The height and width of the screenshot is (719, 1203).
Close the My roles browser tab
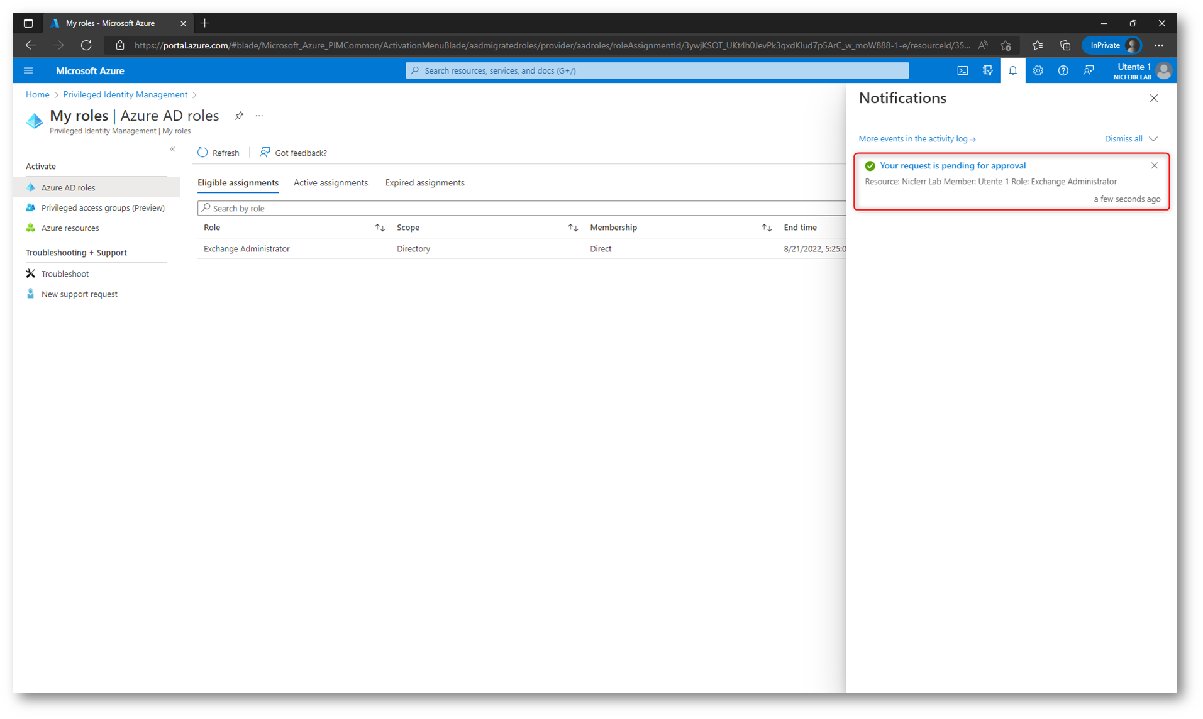(183, 23)
